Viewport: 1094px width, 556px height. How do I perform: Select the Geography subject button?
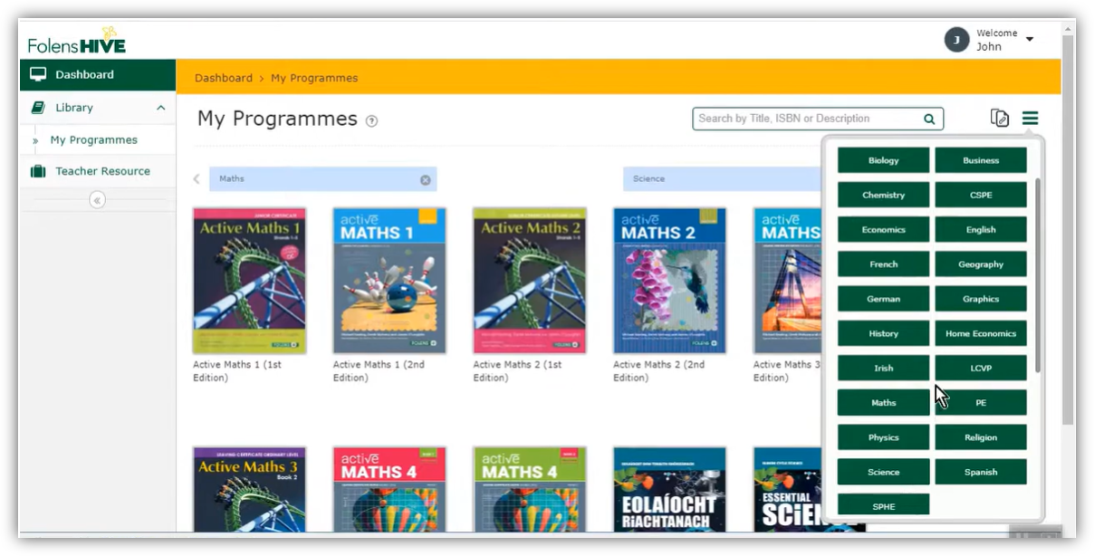pyautogui.click(x=981, y=264)
